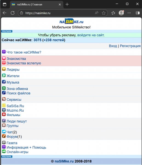This screenshot has width=142, height=165.
Task: Click the purple icon beside Люди пишут
Action: tap(4, 121)
